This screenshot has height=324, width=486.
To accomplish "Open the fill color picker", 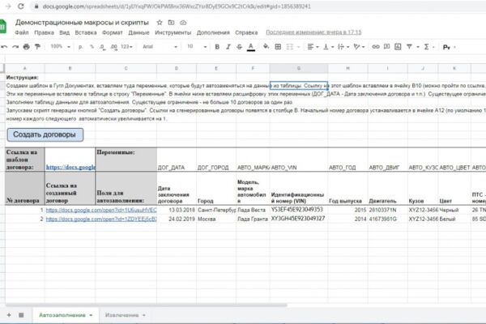I will coord(266,47).
